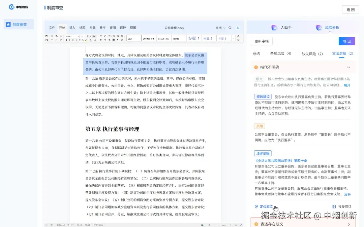Expand the truncated 原文 text via 展开
The width and height of the screenshot is (364, 227).
coord(347,85)
